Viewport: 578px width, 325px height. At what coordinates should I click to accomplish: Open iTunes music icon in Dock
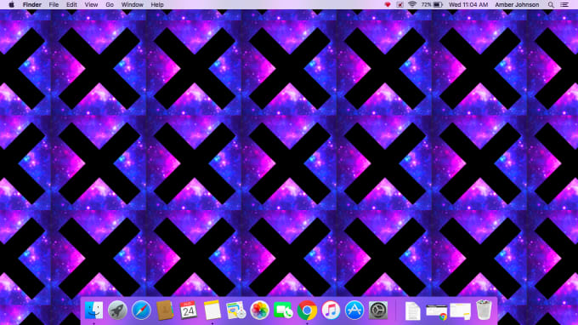[x=331, y=310]
